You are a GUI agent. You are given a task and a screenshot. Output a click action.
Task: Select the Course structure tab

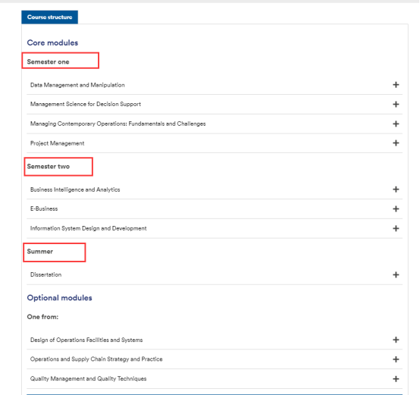49,17
